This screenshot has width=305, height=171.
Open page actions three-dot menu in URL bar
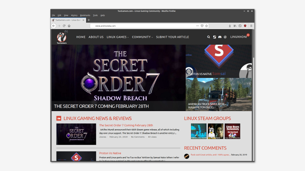[x=197, y=25]
